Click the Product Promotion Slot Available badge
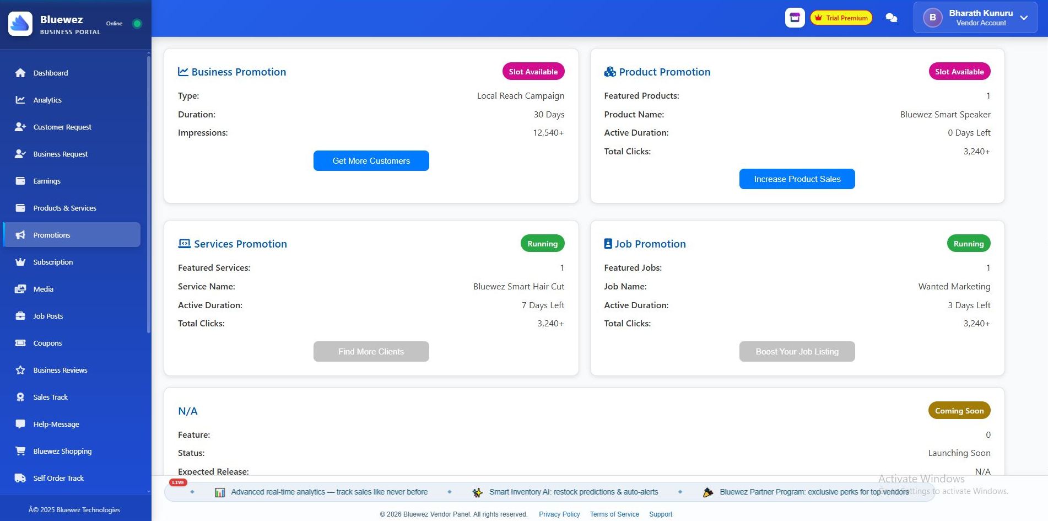The image size is (1048, 521). coord(959,72)
